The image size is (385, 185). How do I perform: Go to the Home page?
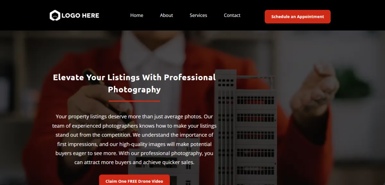[x=137, y=15]
